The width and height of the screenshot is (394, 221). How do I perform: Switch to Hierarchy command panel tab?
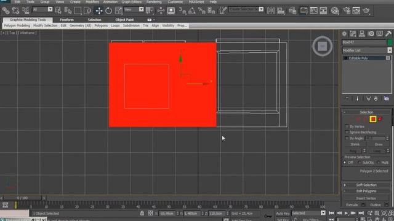[362, 34]
